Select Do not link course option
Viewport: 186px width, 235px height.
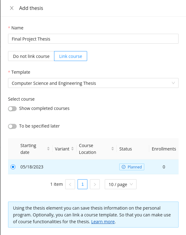point(31,56)
